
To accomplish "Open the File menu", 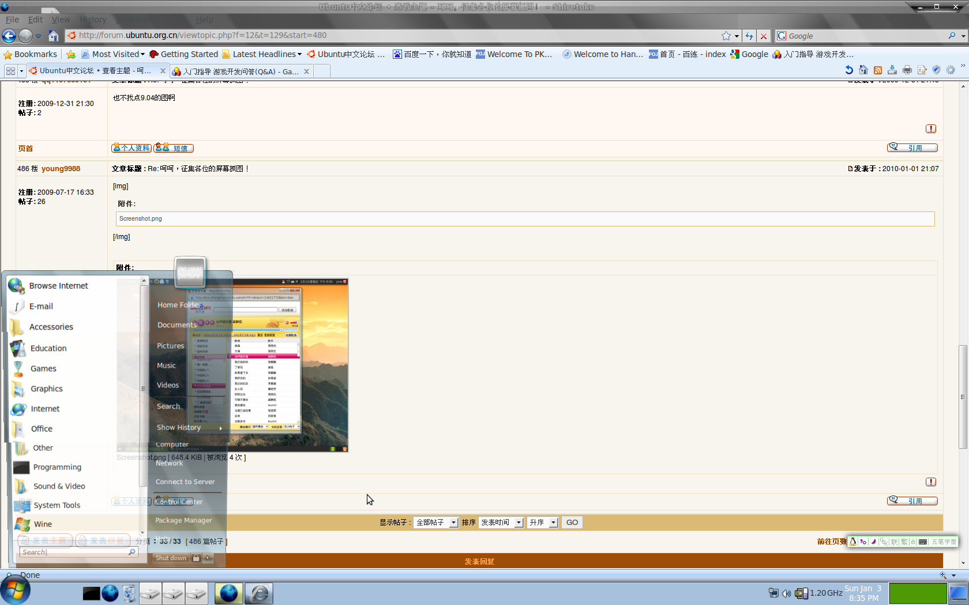I will point(12,20).
